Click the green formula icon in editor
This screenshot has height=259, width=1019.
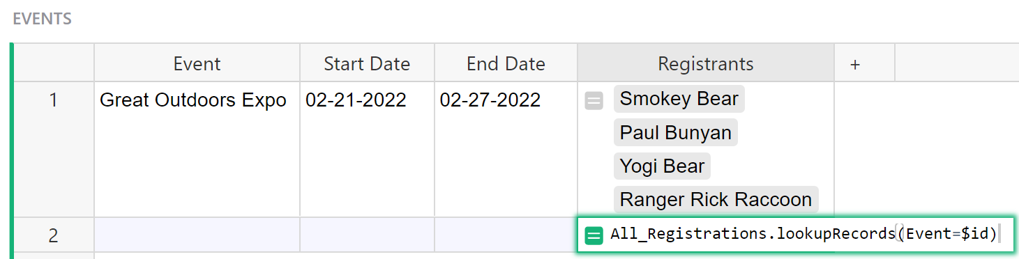(x=594, y=235)
